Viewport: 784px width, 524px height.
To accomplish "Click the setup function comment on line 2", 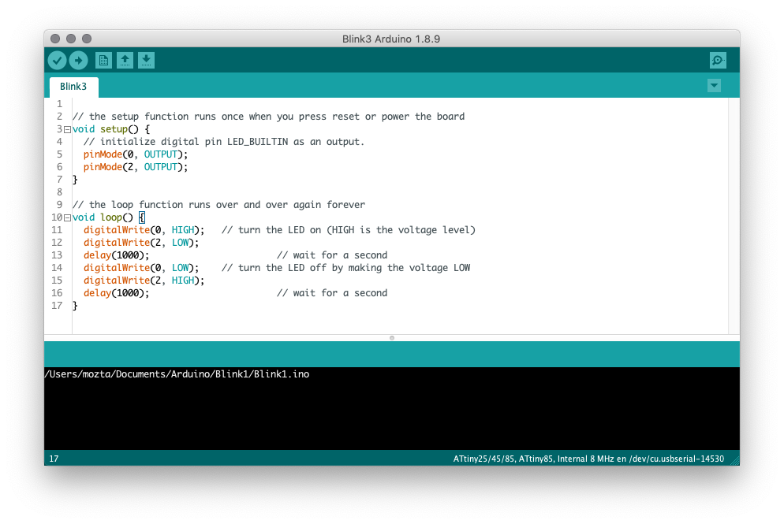I will (x=268, y=117).
